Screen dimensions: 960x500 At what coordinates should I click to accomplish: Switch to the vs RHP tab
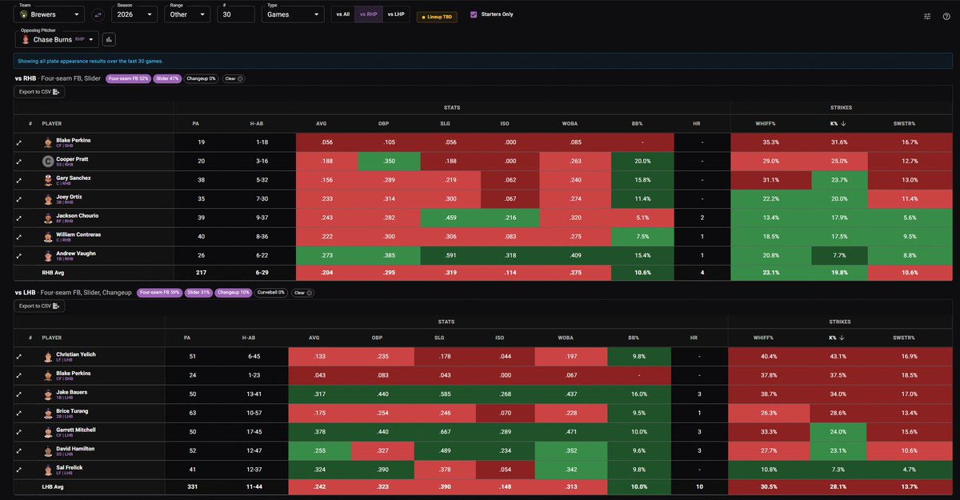click(x=369, y=14)
